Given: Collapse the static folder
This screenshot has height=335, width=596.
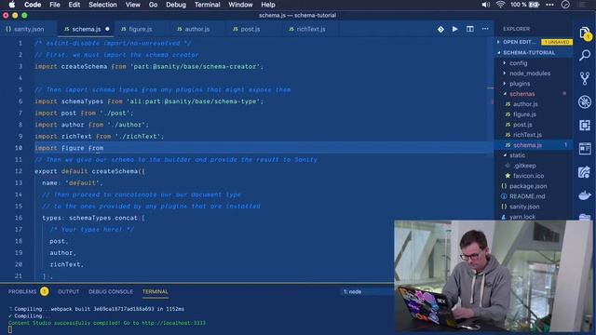Looking at the screenshot, I should (x=517, y=155).
